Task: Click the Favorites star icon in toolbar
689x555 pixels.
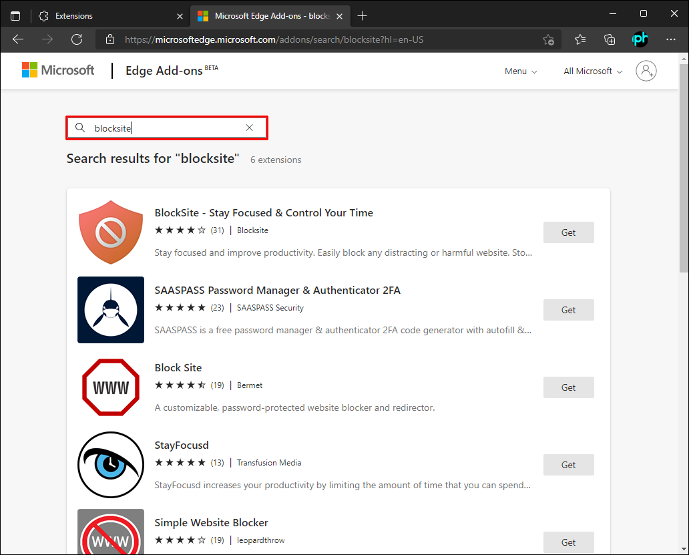Action: (x=580, y=39)
